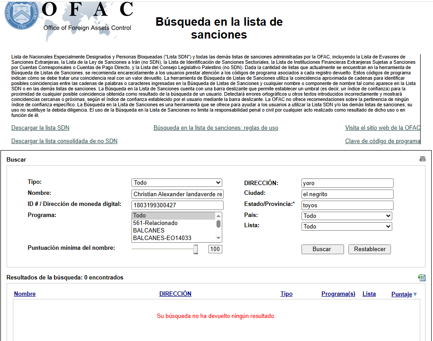Select 561-Relacionado in the Programa list
This screenshot has height=341, width=433.
coord(155,223)
